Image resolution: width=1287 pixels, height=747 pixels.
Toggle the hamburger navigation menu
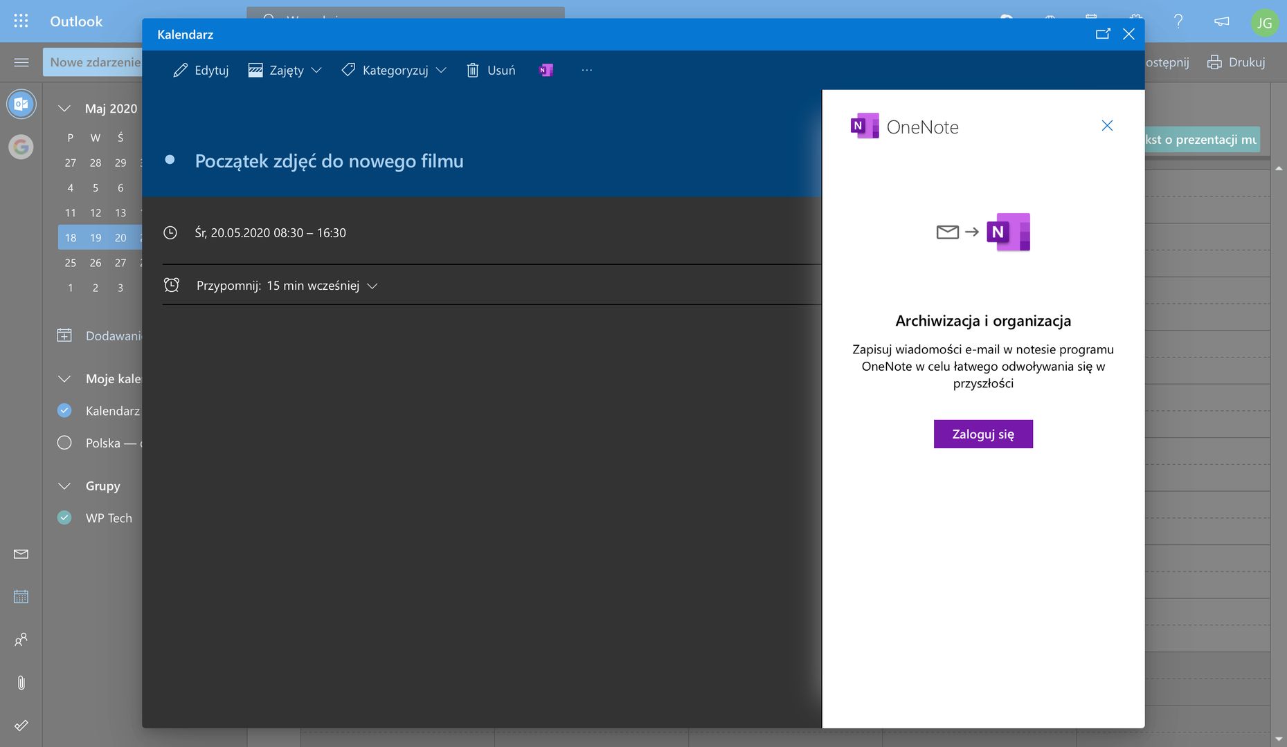point(21,62)
